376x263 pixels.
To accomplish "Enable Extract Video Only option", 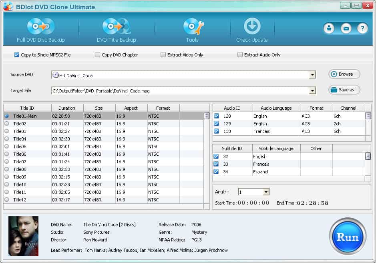I will click(163, 55).
